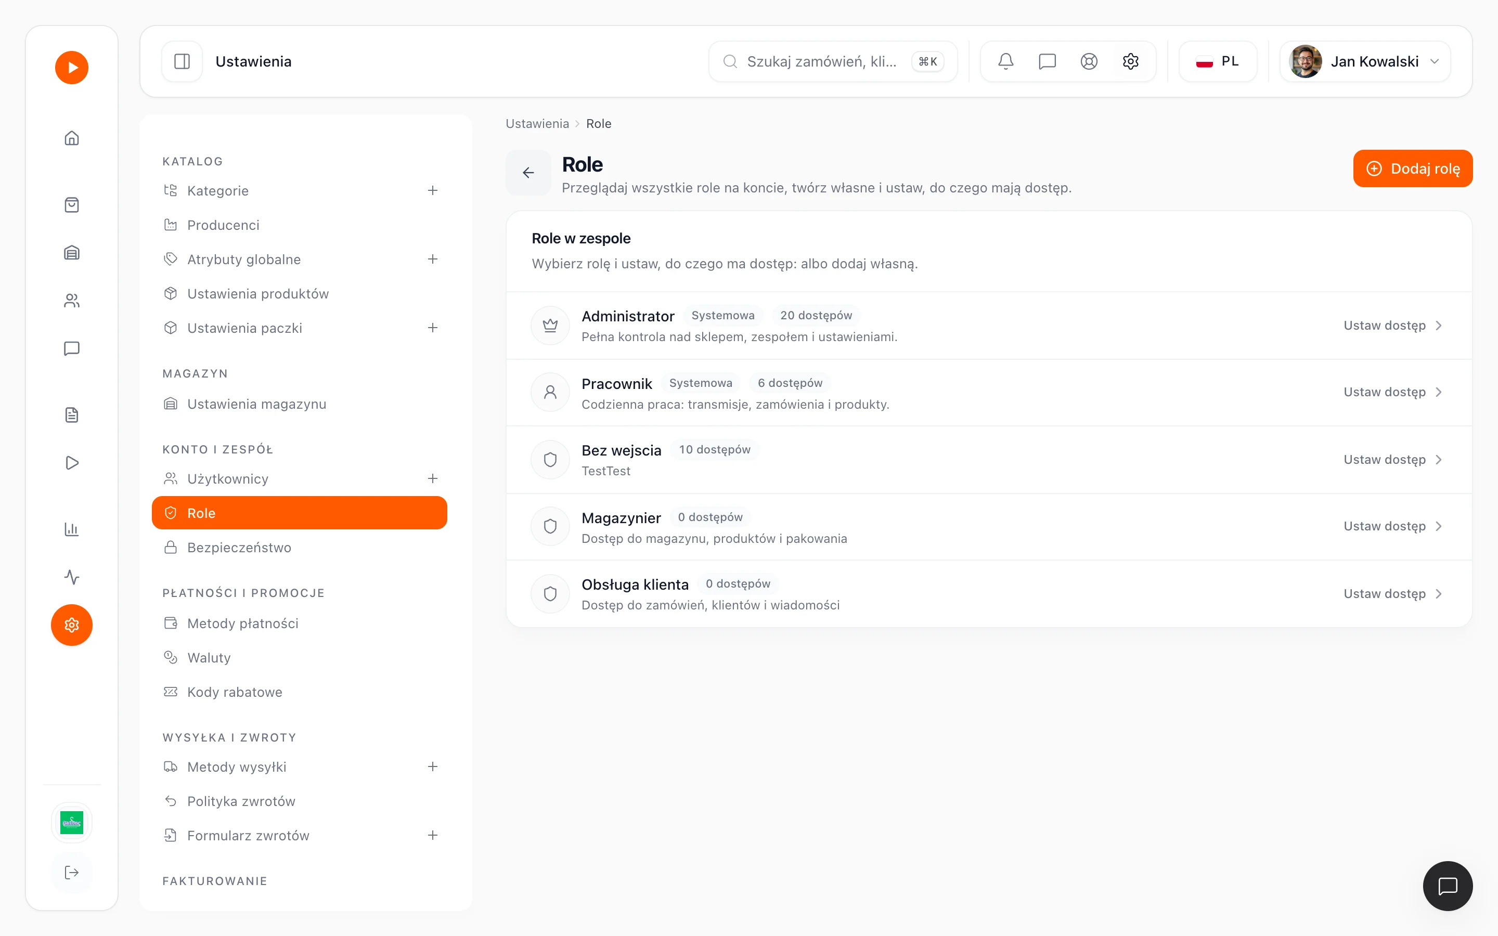1498x936 pixels.
Task: Open the home icon in left rail
Action: click(x=72, y=138)
